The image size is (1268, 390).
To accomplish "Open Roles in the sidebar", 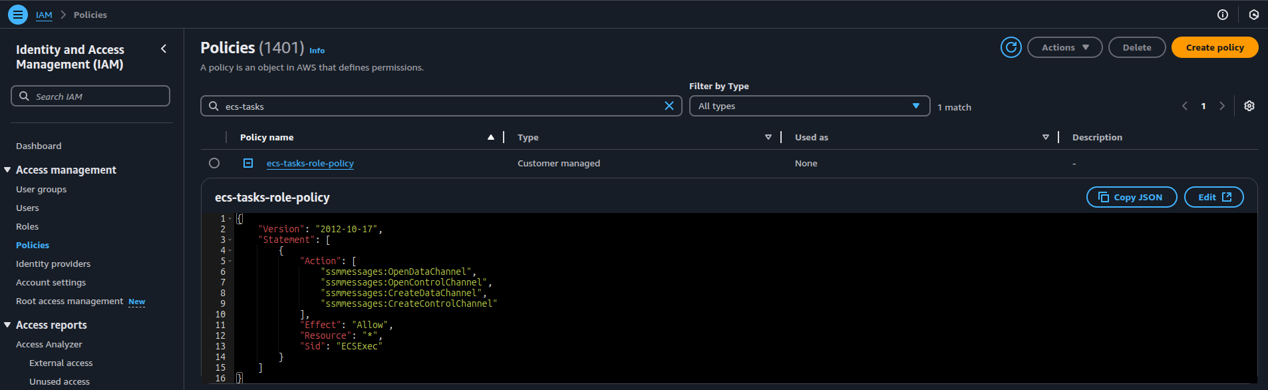I will 27,227.
